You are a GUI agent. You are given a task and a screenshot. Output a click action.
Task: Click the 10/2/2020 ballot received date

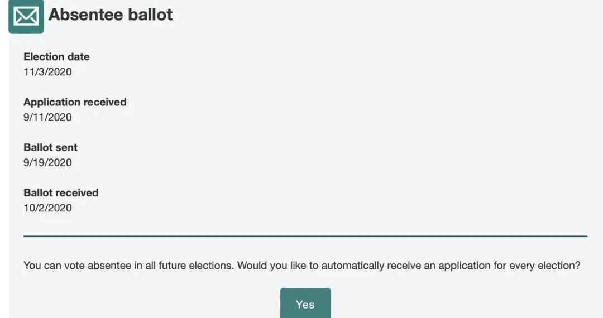pyautogui.click(x=47, y=208)
